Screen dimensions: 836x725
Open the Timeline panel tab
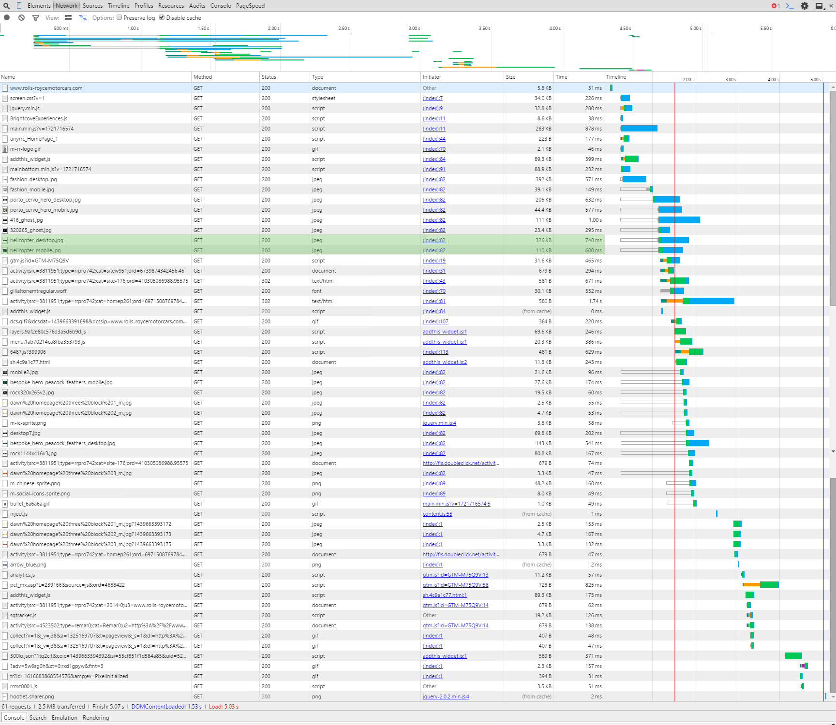(x=119, y=6)
